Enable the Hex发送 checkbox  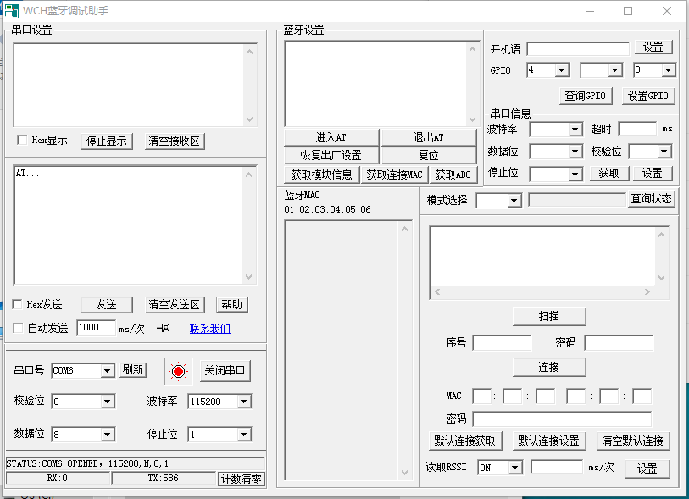[x=15, y=305]
